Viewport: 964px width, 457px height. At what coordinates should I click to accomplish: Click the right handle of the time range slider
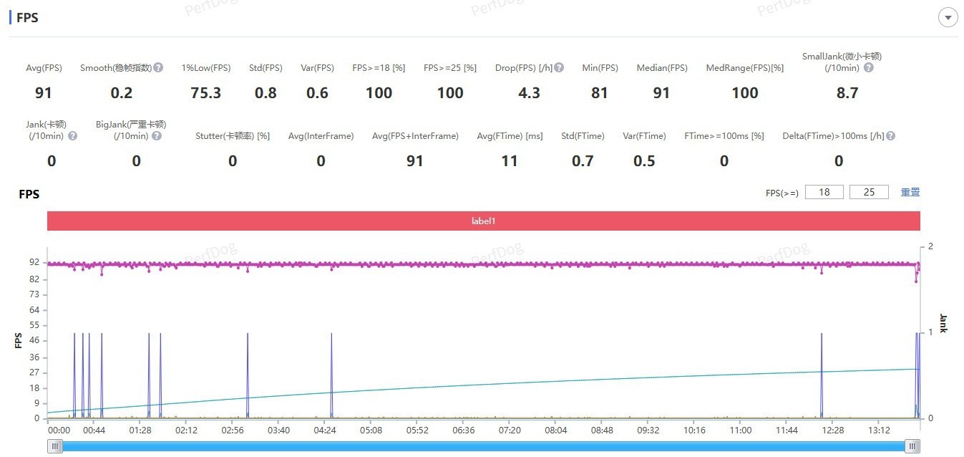912,446
